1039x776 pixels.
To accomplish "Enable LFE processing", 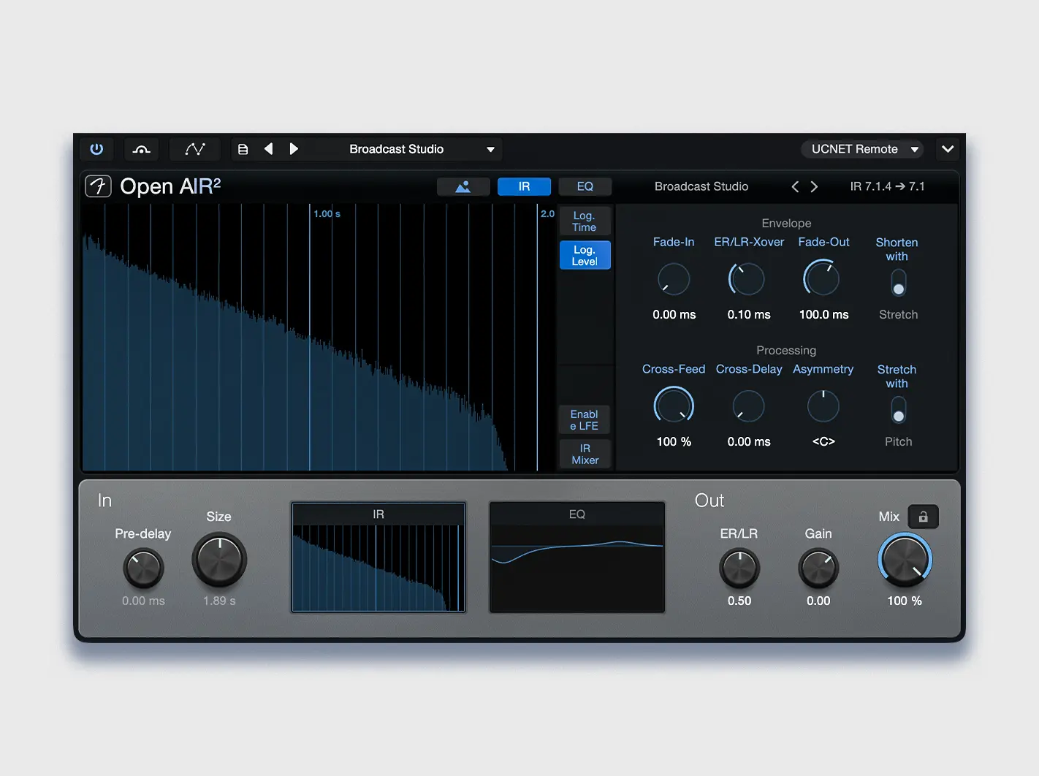I will 584,419.
